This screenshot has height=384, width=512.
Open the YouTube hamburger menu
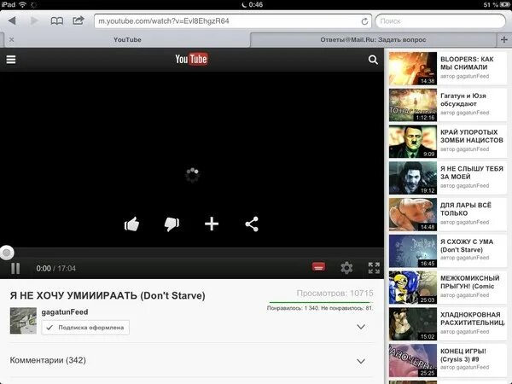pos(11,60)
